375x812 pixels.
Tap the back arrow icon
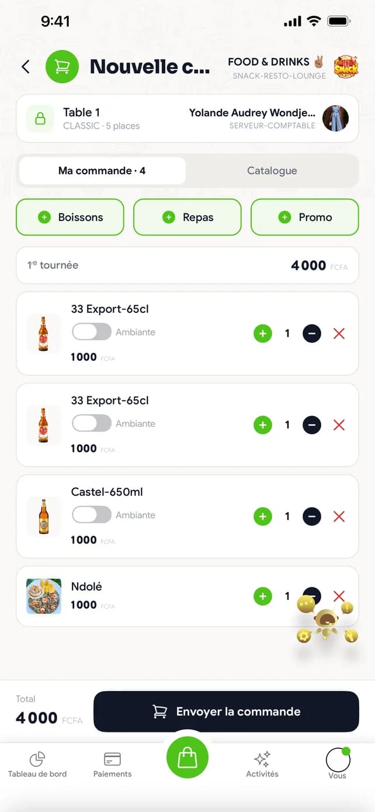(x=25, y=67)
